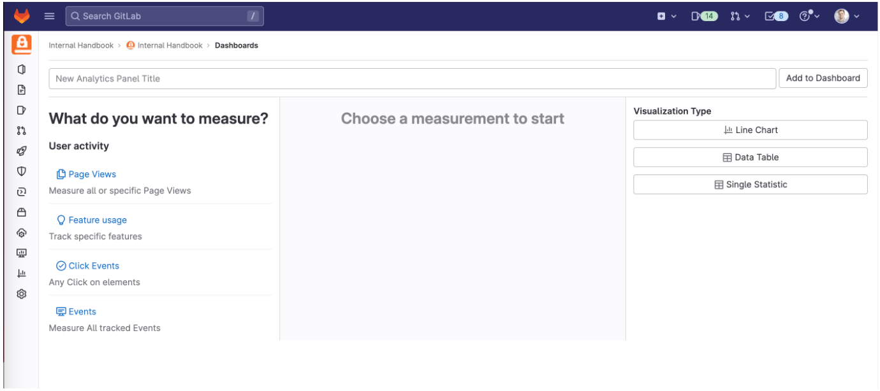880x391 pixels.
Task: Expand the create new plus dropdown
Action: tap(666, 15)
